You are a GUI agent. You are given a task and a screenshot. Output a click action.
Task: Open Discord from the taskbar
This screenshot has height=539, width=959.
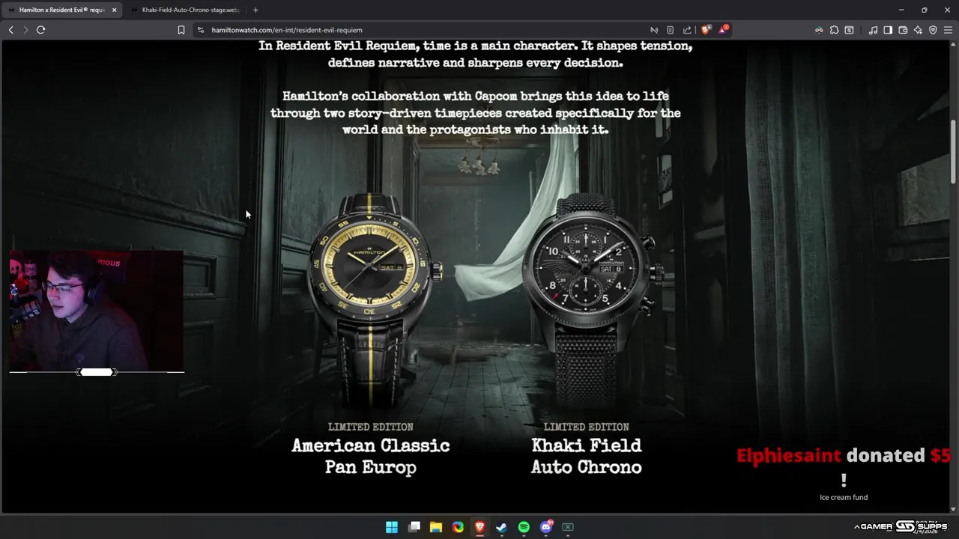[x=546, y=527]
